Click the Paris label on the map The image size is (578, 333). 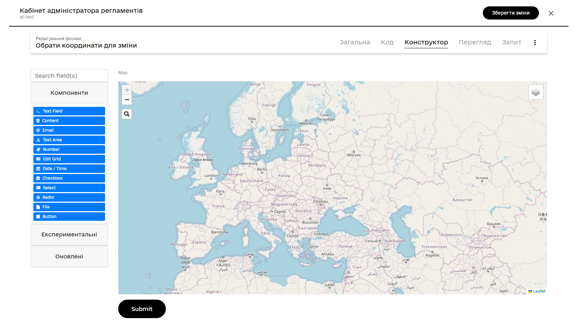pos(220,191)
